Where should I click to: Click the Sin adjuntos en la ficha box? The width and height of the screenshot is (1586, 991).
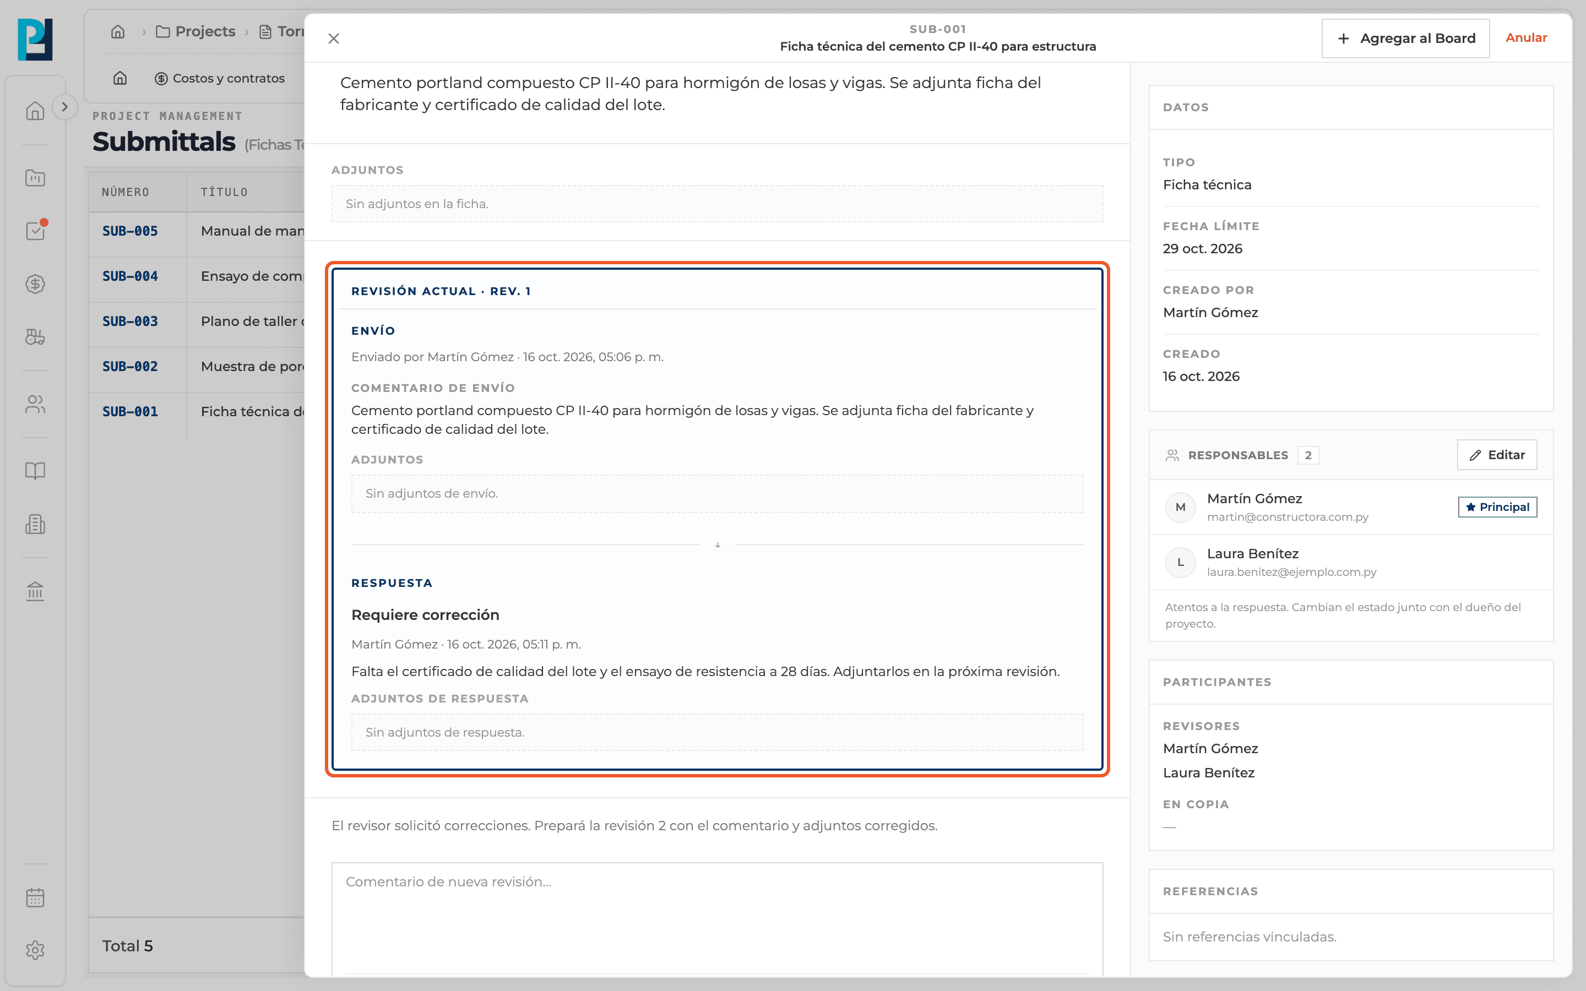click(717, 204)
